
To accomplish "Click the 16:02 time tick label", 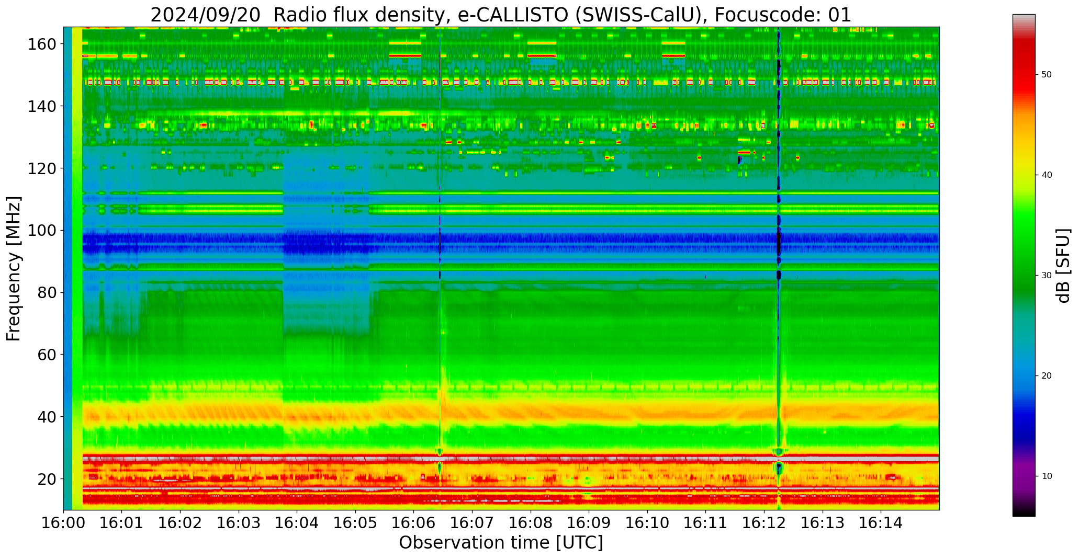I will (181, 523).
